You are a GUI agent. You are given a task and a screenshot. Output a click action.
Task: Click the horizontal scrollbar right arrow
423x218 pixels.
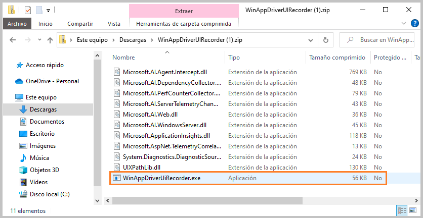pyautogui.click(x=417, y=201)
